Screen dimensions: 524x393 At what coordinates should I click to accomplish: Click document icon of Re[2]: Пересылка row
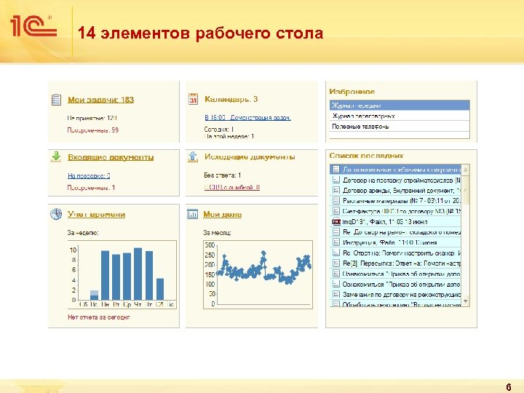pyautogui.click(x=336, y=263)
